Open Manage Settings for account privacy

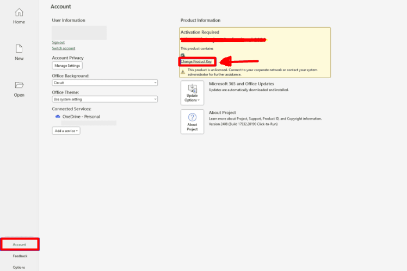(x=67, y=66)
